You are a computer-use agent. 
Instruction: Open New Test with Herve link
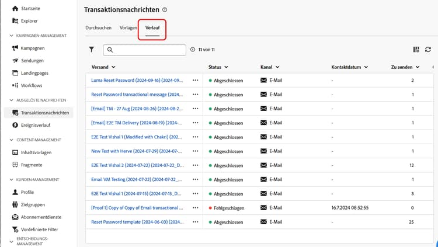(x=136, y=151)
